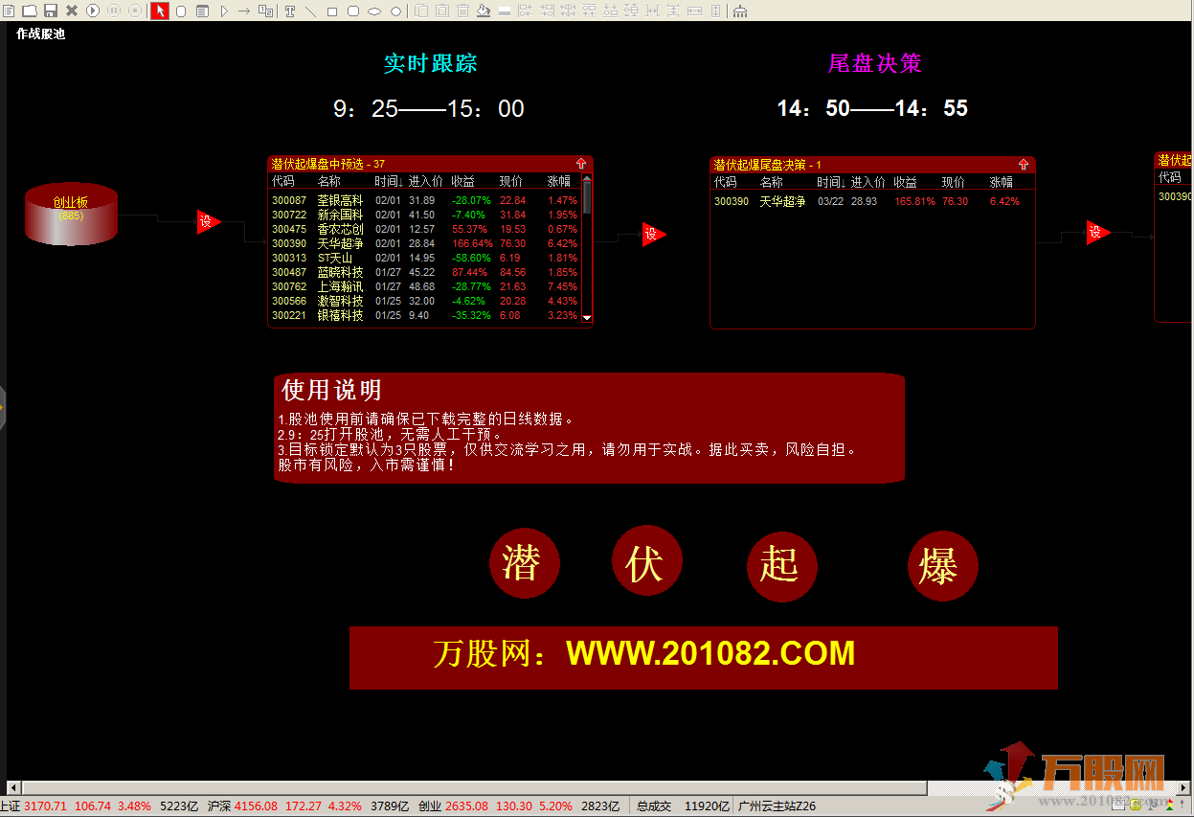Viewport: 1194px width, 817px height.
Task: Click the line color bar icon
Action: [505, 11]
